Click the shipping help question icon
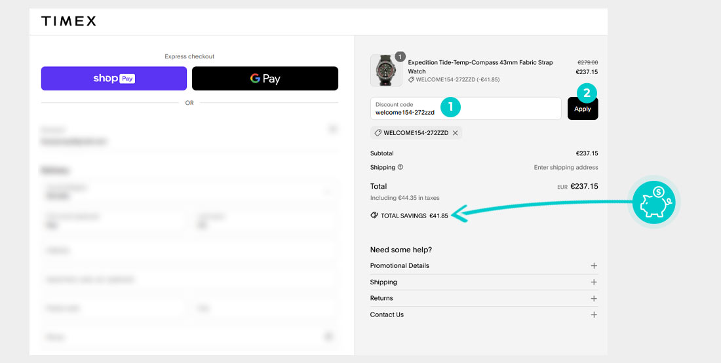 point(400,167)
